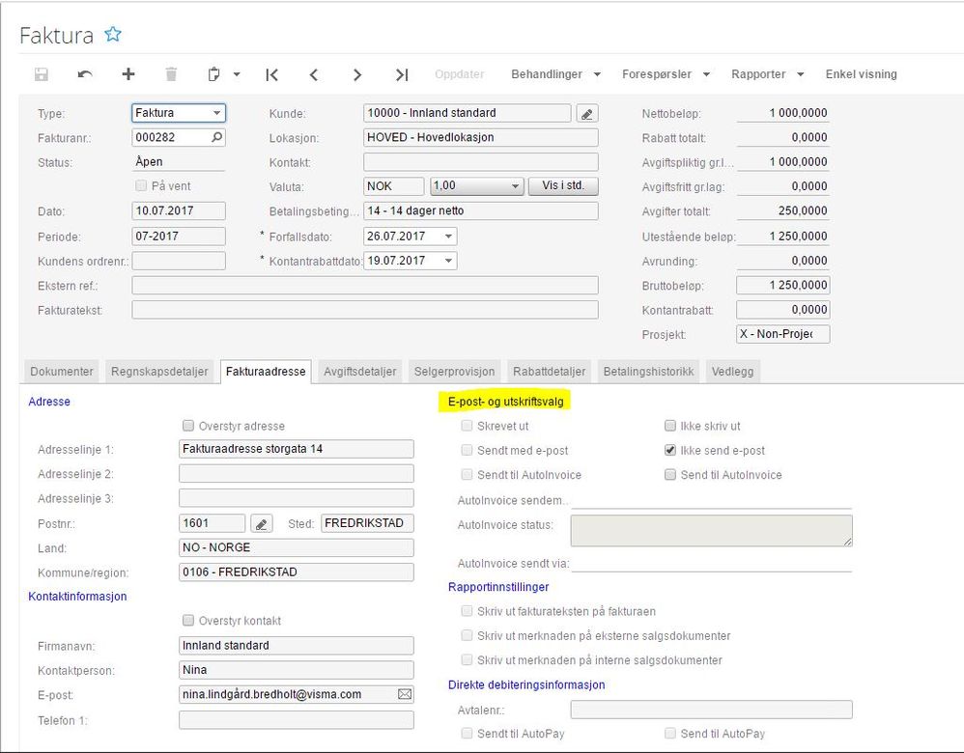Click the Avtalenr. input field
Image resolution: width=964 pixels, height=753 pixels.
711,710
